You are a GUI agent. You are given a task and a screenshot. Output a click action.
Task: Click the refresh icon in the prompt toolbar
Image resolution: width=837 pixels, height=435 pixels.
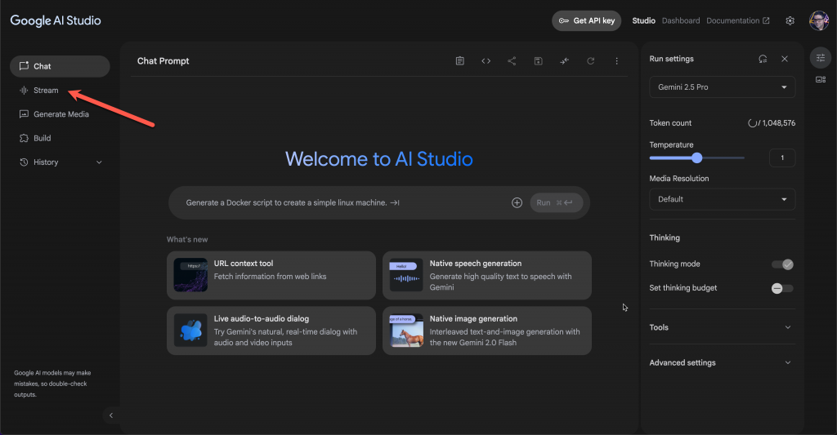[x=590, y=61]
